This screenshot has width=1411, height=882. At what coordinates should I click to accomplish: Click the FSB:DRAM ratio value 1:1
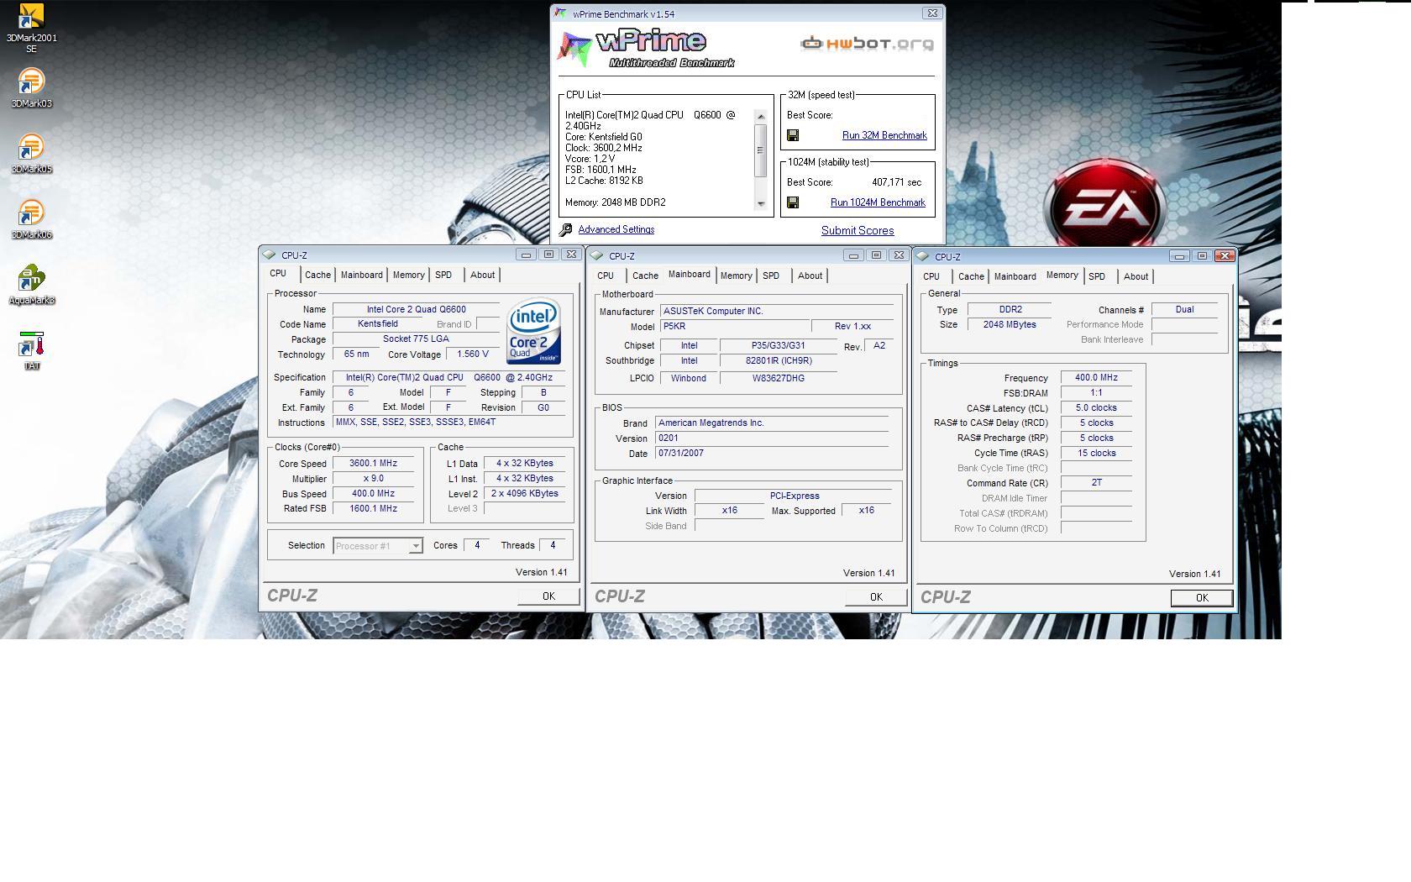[1096, 393]
